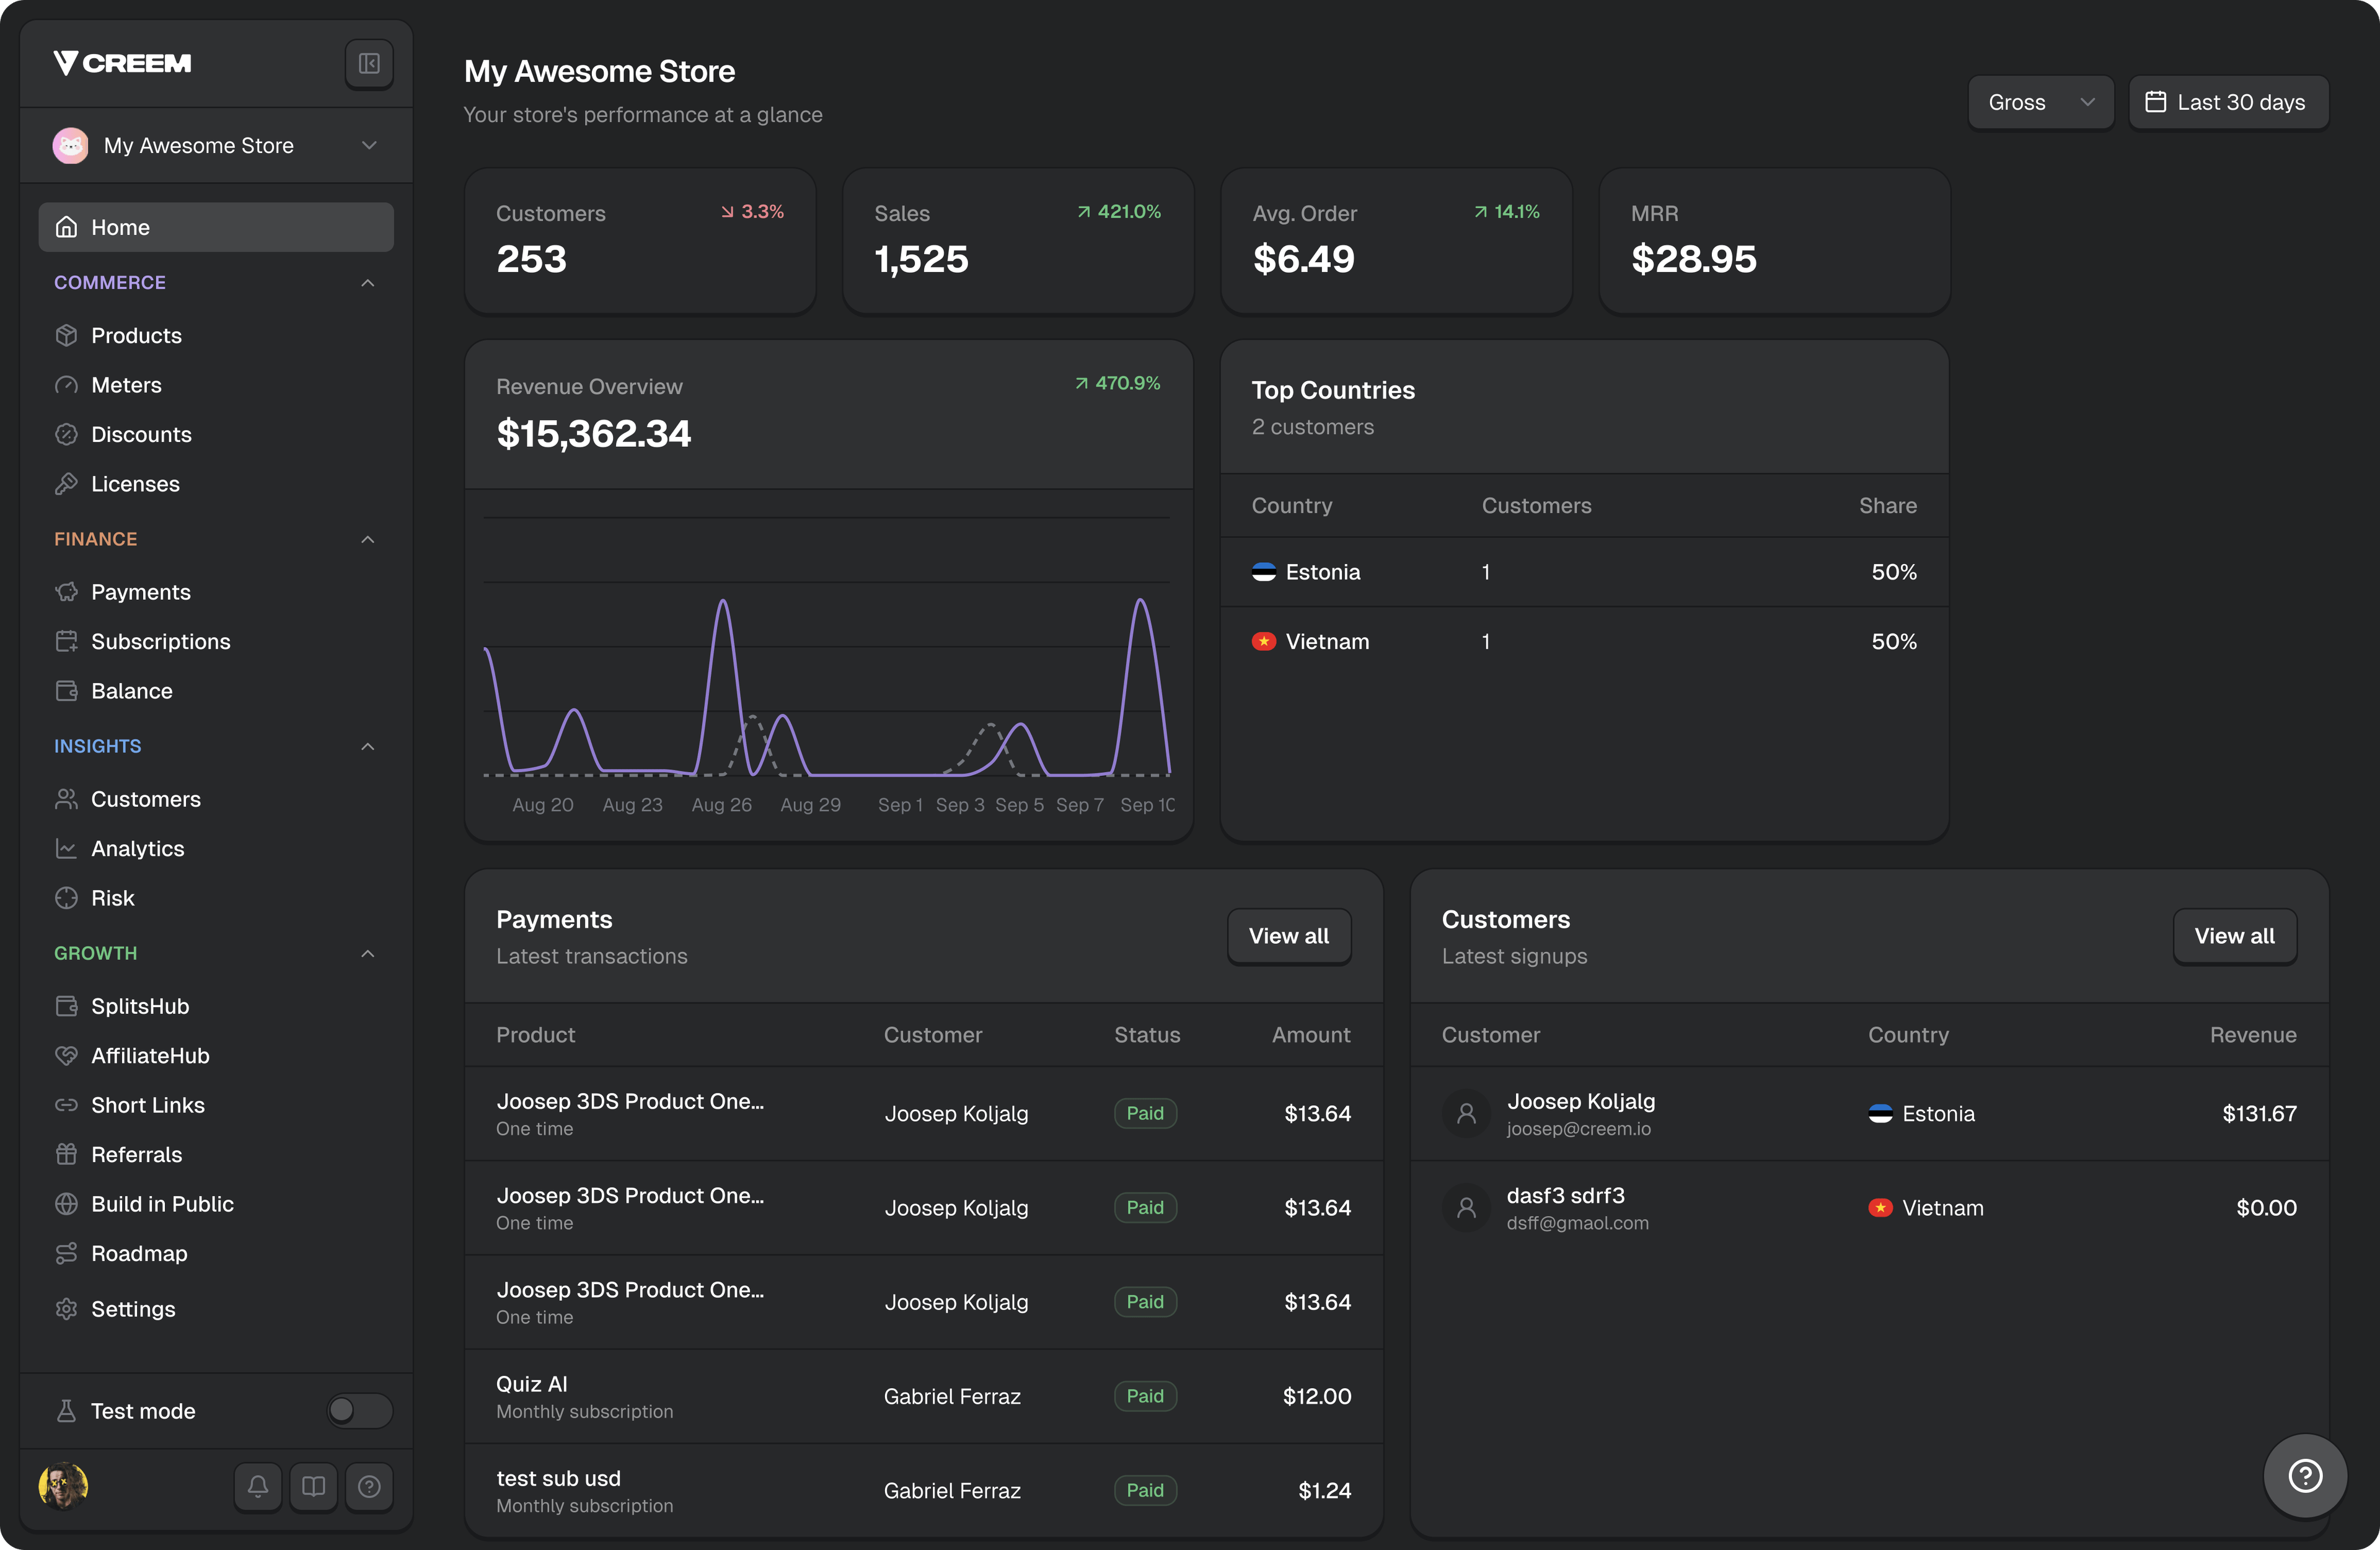2380x1550 pixels.
Task: Collapse the GROWTH section
Action: (x=367, y=954)
